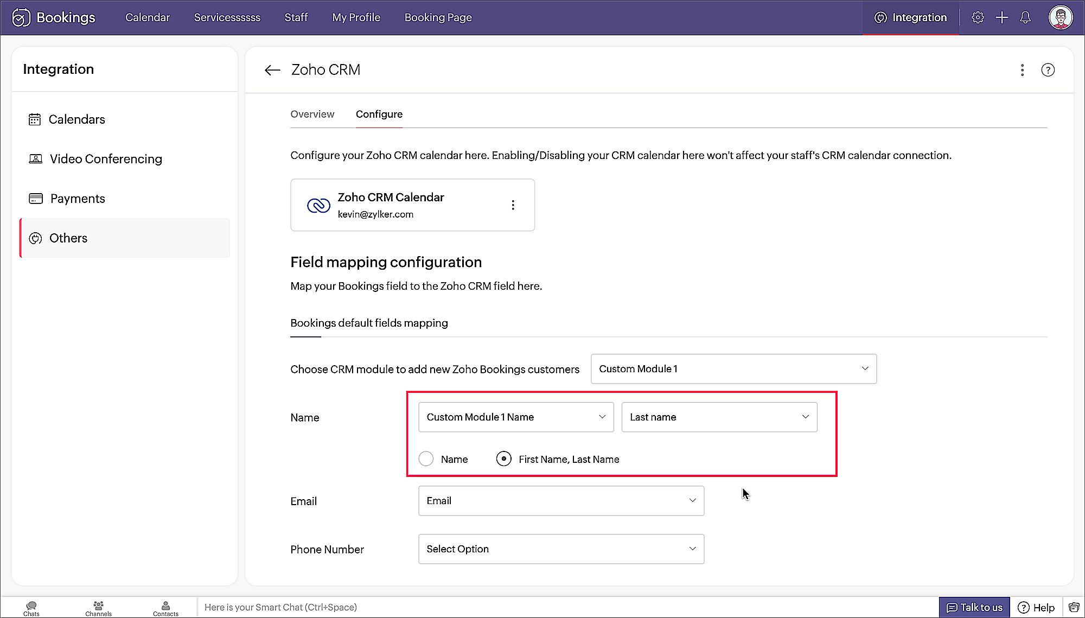Open Chats in the bottom bar
Image resolution: width=1085 pixels, height=618 pixels.
pyautogui.click(x=31, y=608)
